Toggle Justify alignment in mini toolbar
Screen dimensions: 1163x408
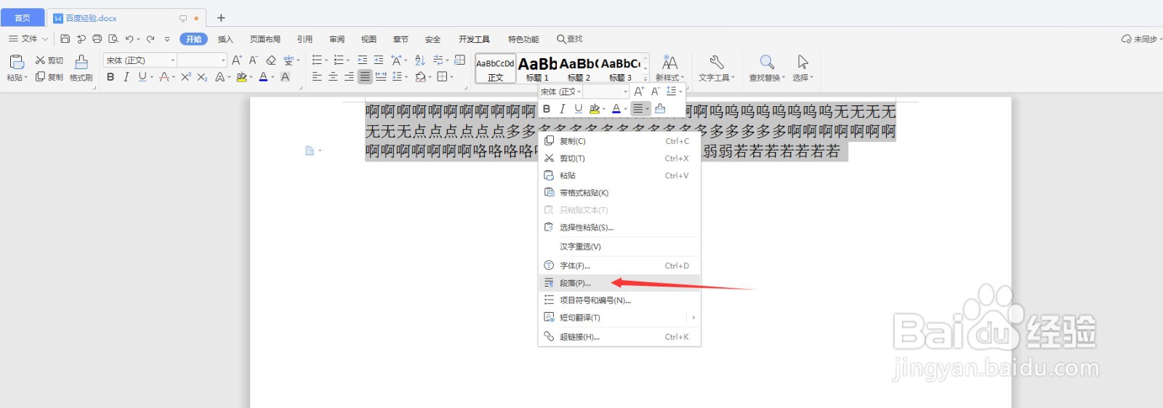[x=638, y=108]
